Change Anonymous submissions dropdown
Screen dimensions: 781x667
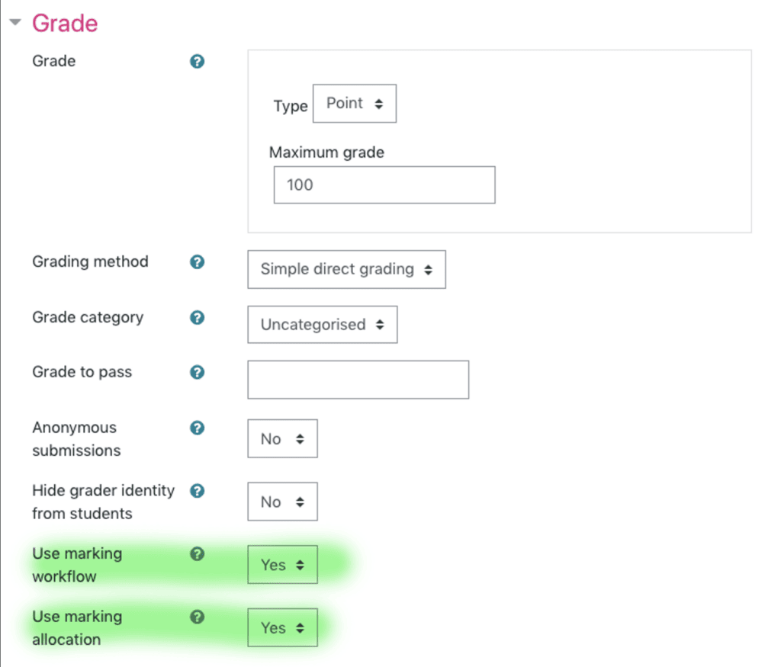pyautogui.click(x=282, y=439)
